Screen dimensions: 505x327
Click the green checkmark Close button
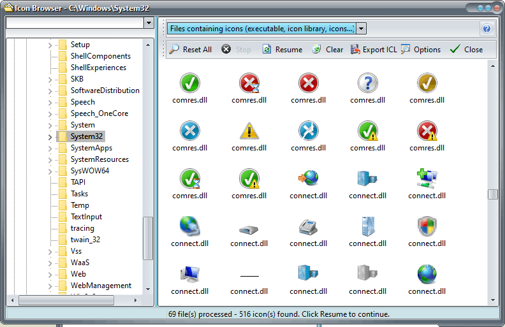466,50
